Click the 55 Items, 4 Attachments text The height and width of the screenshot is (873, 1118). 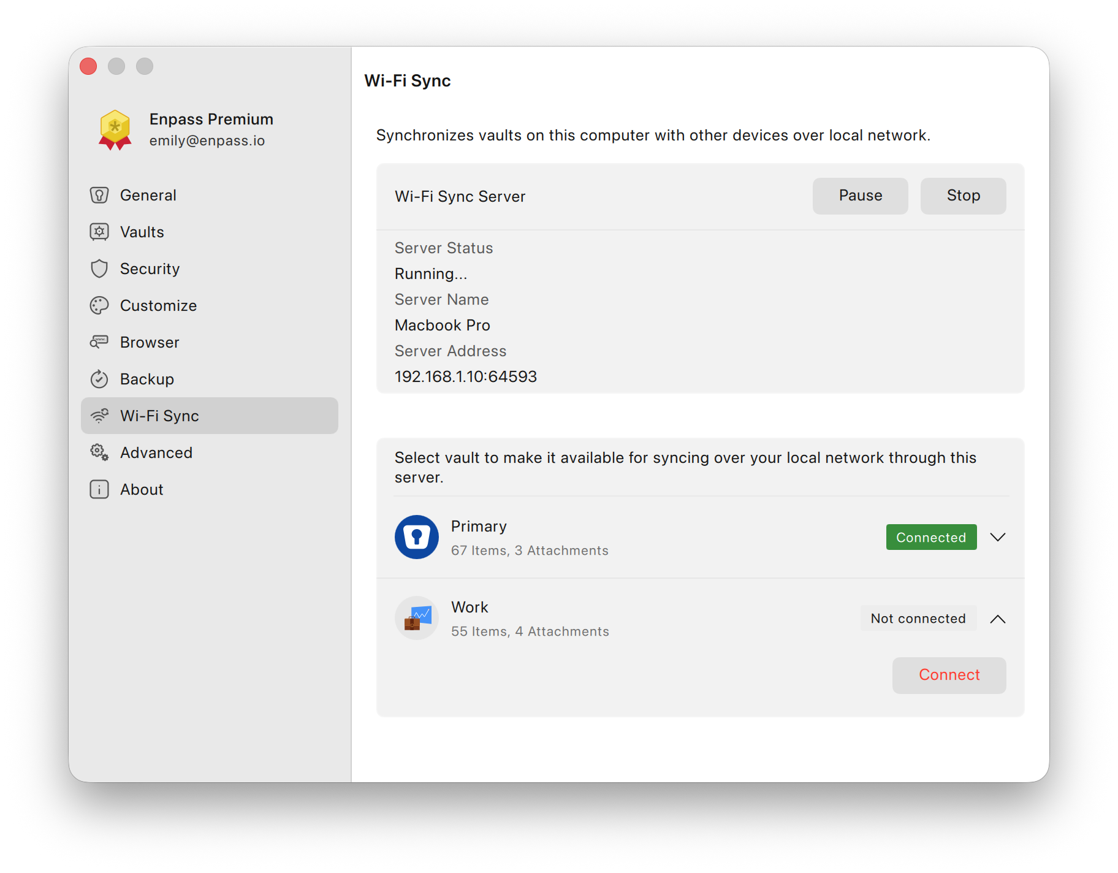point(530,631)
